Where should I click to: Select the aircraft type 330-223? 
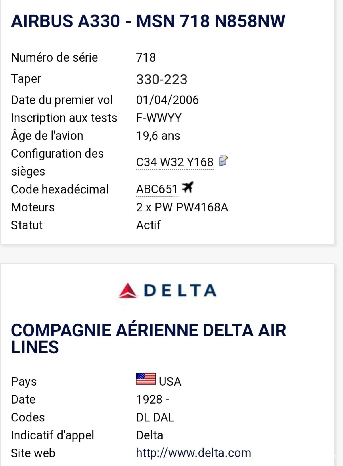coord(161,79)
